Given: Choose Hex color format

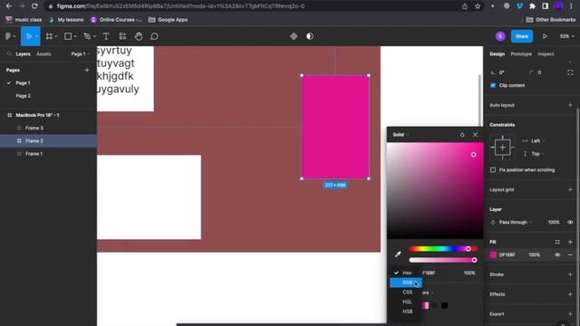Looking at the screenshot, I should (x=406, y=273).
